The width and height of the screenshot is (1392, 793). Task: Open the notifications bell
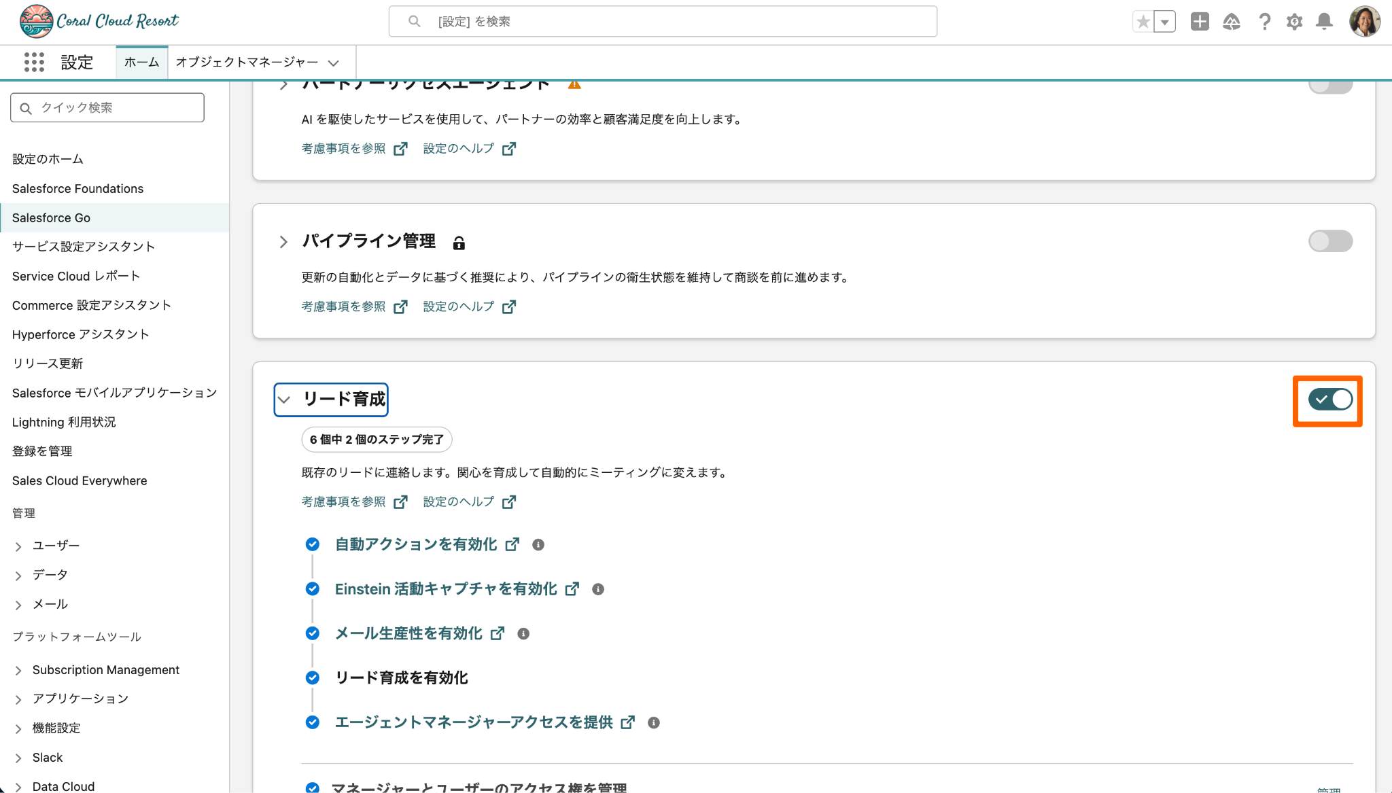[1324, 22]
